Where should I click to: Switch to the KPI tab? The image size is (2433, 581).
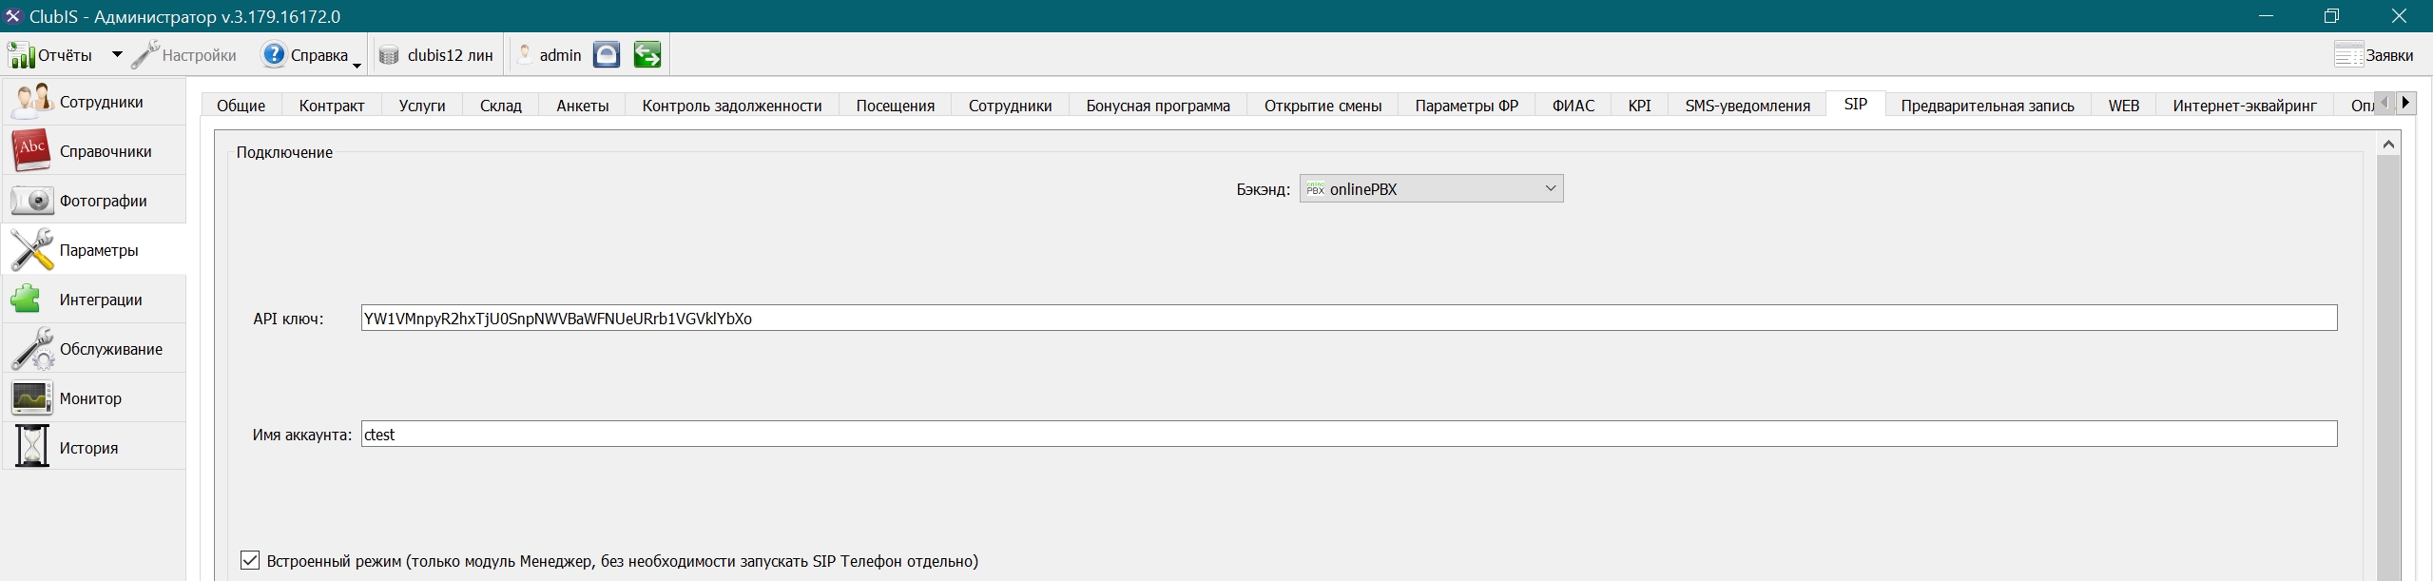[1639, 106]
